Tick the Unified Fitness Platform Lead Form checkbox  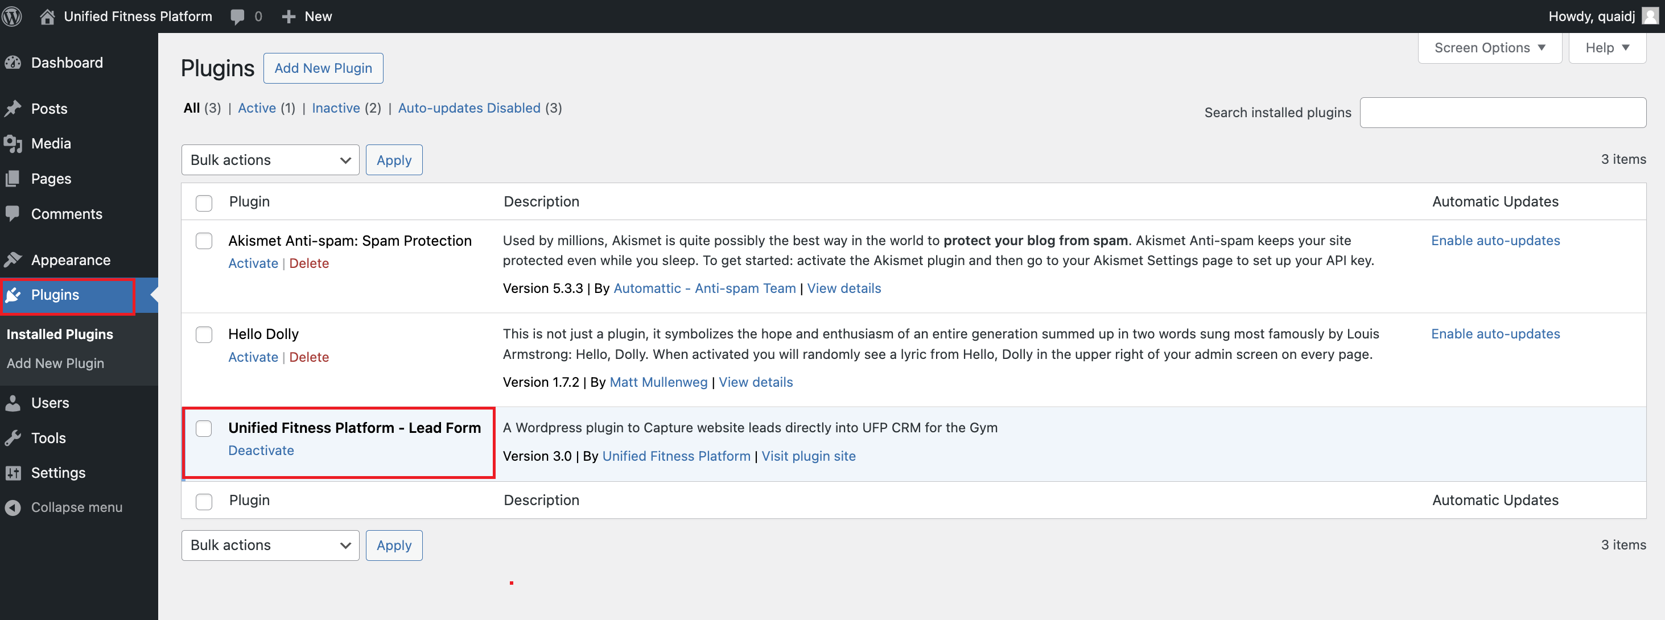point(204,428)
